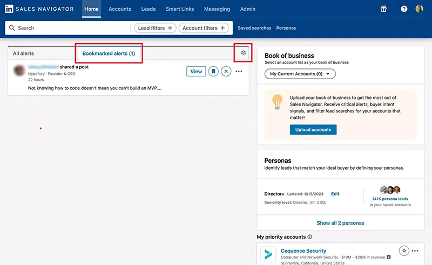Click the search magnifier icon
This screenshot has width=432, height=265.
pyautogui.click(x=12, y=28)
